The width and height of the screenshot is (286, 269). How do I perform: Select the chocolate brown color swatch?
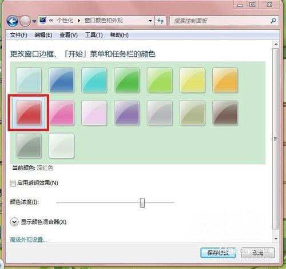225,113
